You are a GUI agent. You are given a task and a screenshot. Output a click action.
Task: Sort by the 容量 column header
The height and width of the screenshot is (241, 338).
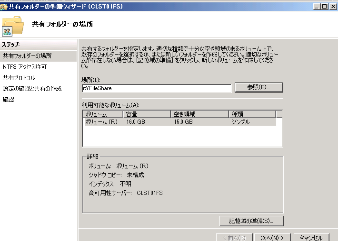click(147, 114)
